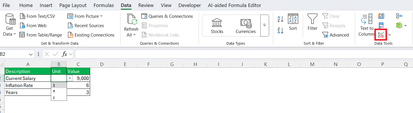Select the Description header cell
The image size is (413, 113).
point(28,71)
